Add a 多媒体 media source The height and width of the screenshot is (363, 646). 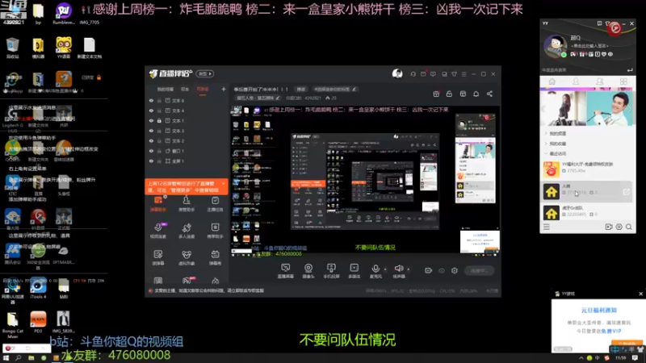click(x=354, y=271)
